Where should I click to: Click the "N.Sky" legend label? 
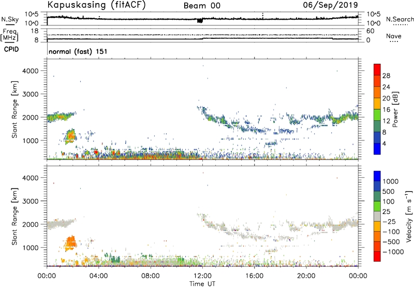(x=10, y=19)
